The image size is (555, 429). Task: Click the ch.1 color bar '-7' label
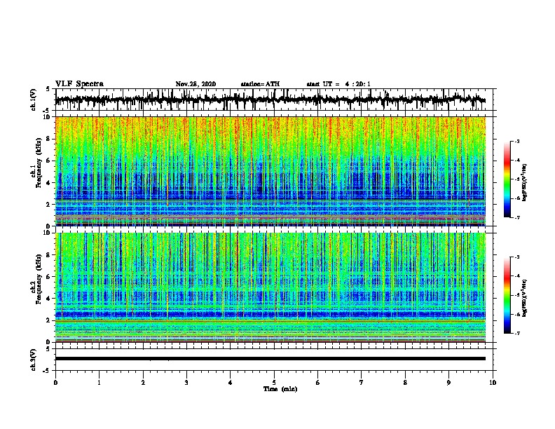coord(517,217)
